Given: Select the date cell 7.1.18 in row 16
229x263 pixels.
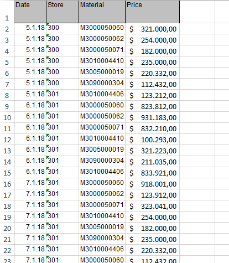Looking at the screenshot, I should click(30, 184).
